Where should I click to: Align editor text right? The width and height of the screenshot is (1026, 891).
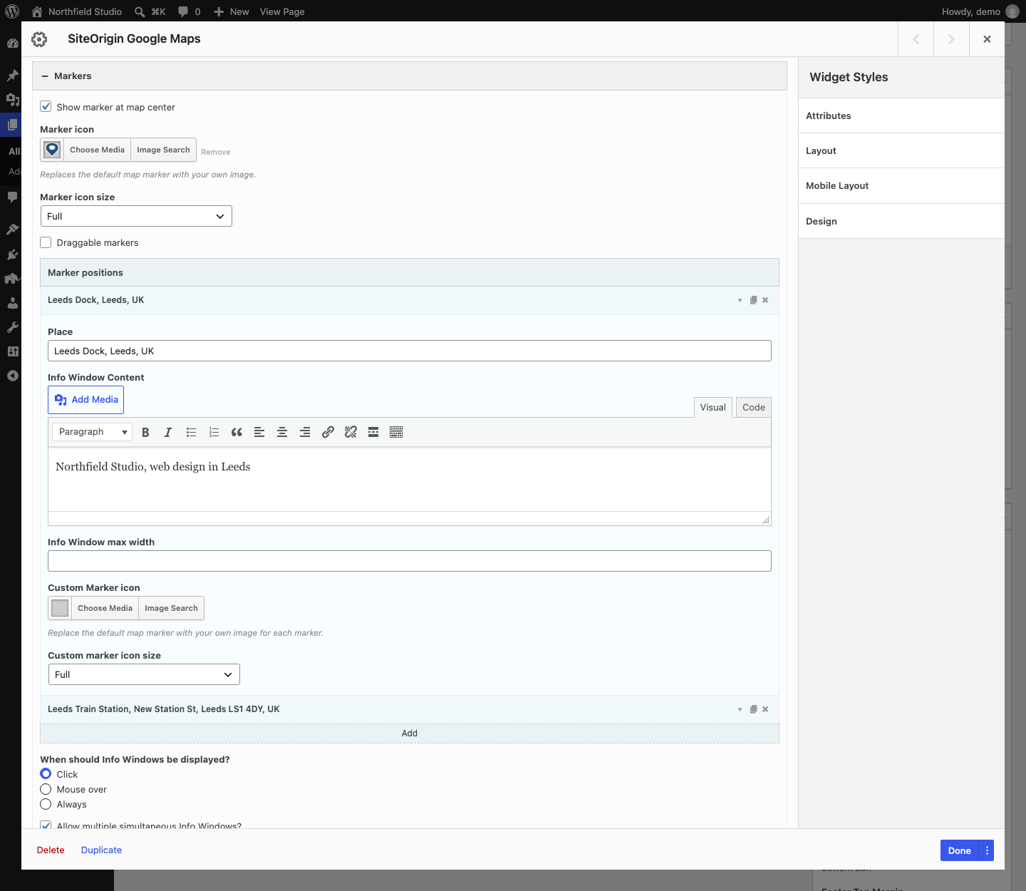(x=305, y=432)
